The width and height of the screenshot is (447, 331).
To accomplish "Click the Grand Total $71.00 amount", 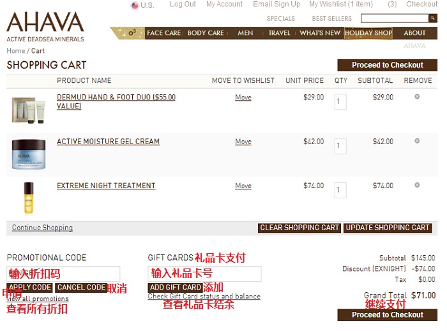I will click(423, 295).
